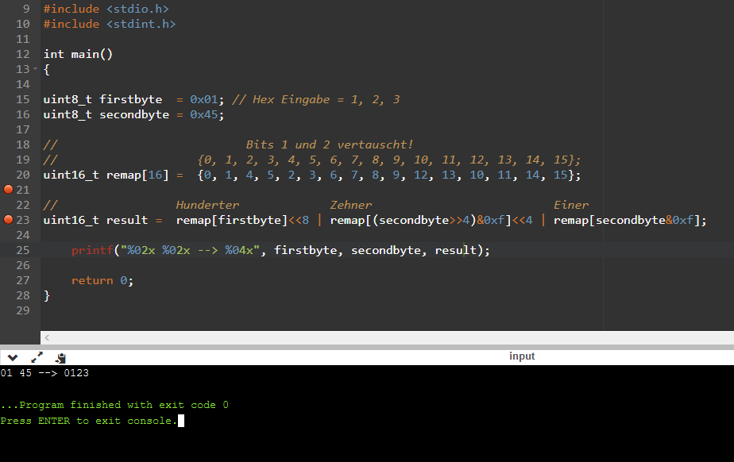Click the console output '01 45 --> 0123'
Image resolution: width=734 pixels, height=462 pixels.
[x=44, y=372]
